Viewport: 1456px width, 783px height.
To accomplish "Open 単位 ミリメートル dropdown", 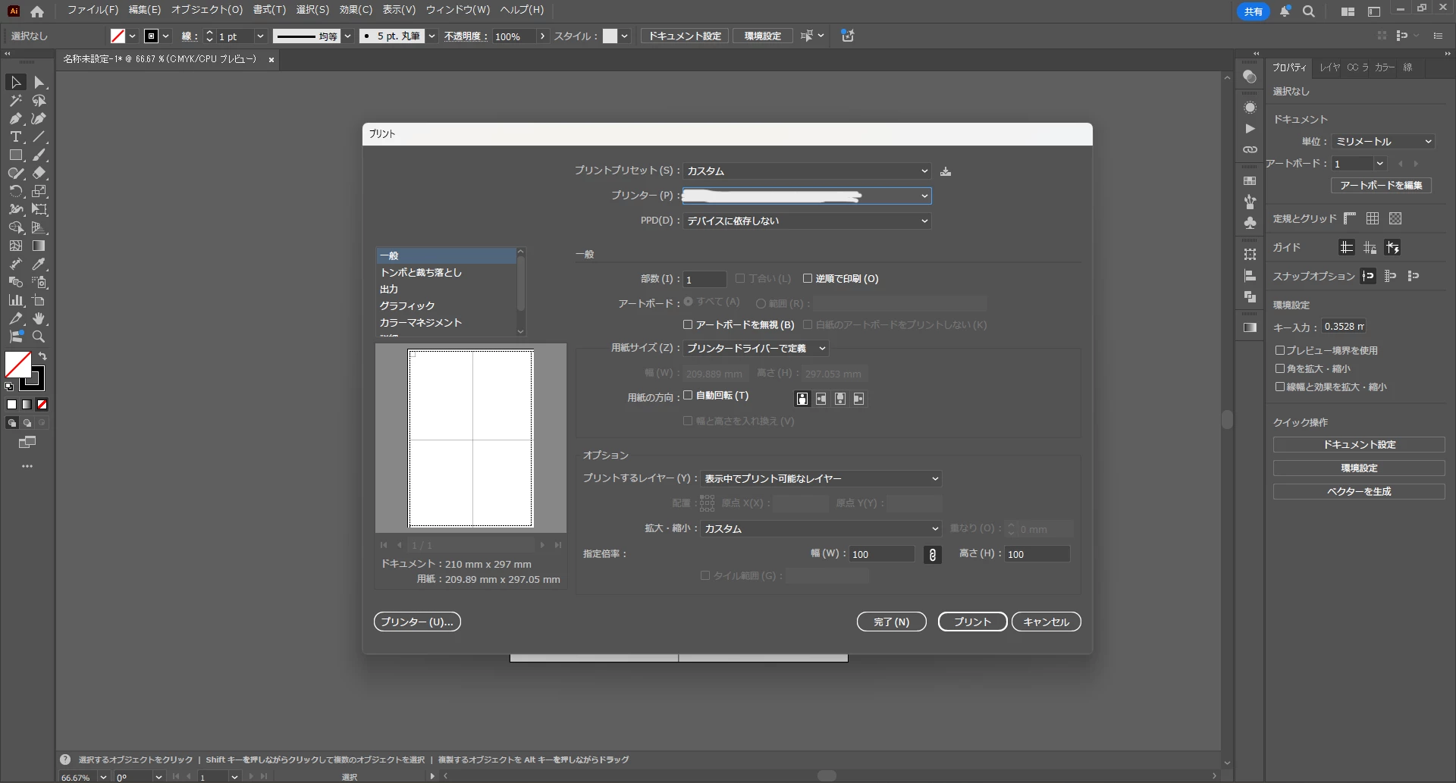I will point(1383,142).
